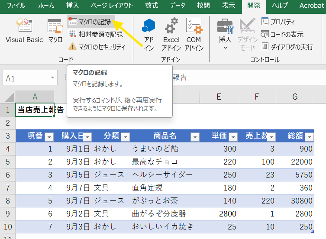Open マクロのセキュリティ settings
Viewport: 326px width, 239px height.
click(97, 47)
